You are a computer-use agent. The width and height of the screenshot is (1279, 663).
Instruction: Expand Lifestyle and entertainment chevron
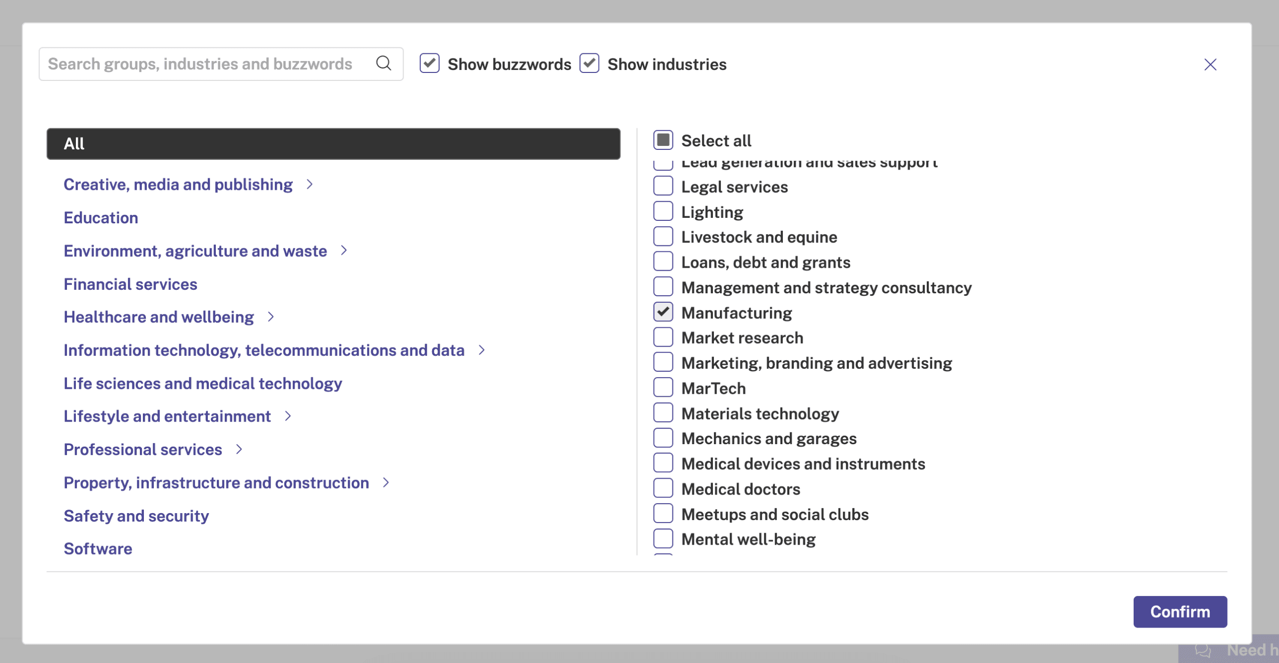[x=288, y=416]
